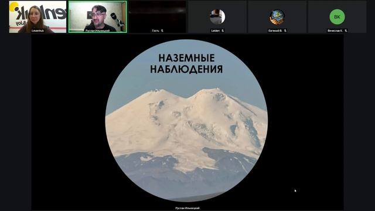Screen dimensions: 375x211
Task: Click the Гость name label
Action: point(155,30)
